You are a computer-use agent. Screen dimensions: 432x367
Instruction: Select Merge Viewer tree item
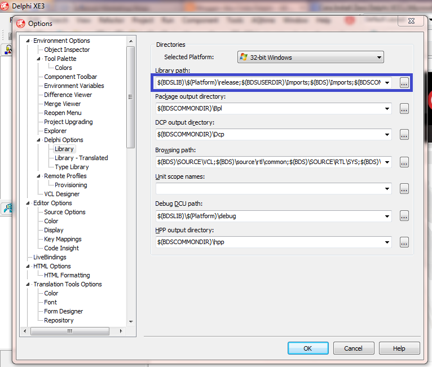point(63,104)
